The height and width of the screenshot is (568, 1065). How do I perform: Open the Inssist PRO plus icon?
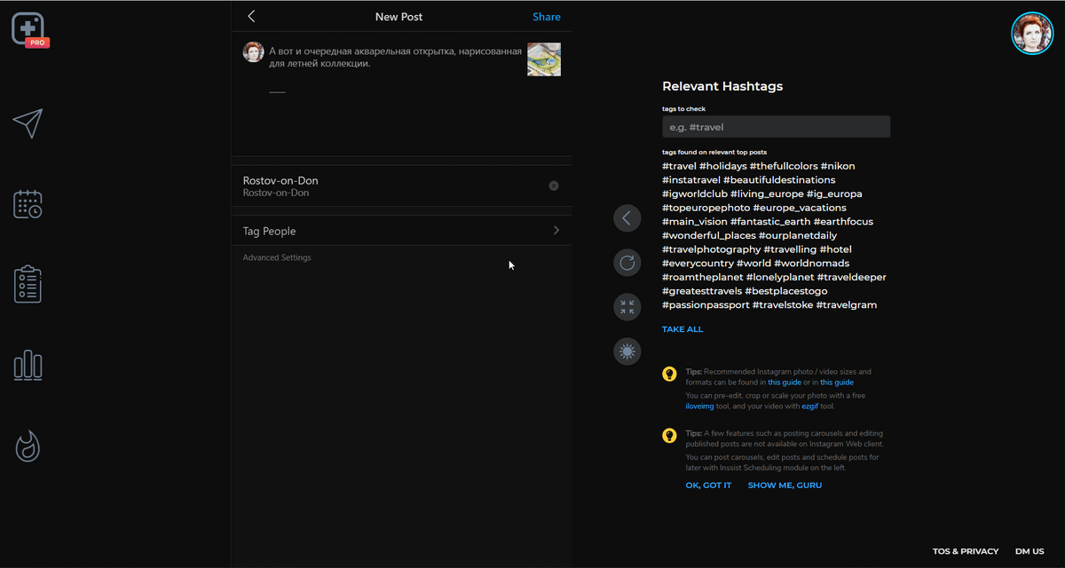[29, 28]
